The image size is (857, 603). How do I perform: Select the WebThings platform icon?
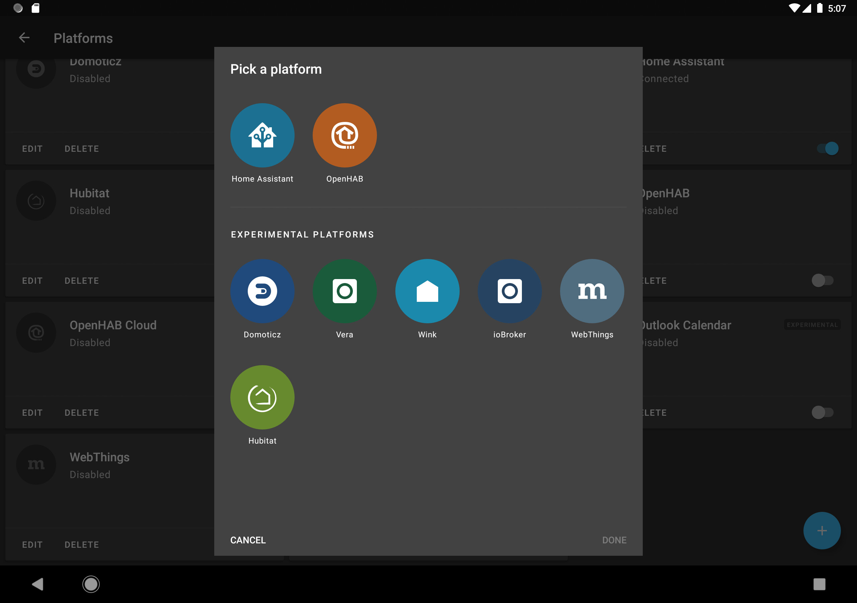[592, 291]
